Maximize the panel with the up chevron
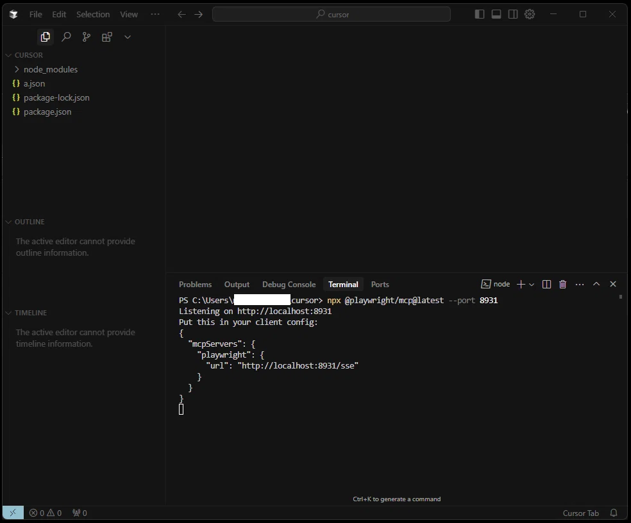Viewport: 631px width, 523px height. point(596,284)
